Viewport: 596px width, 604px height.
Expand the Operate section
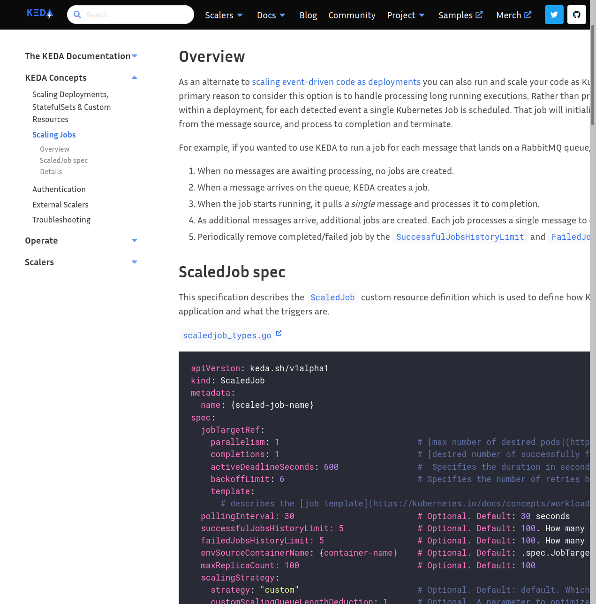[135, 240]
